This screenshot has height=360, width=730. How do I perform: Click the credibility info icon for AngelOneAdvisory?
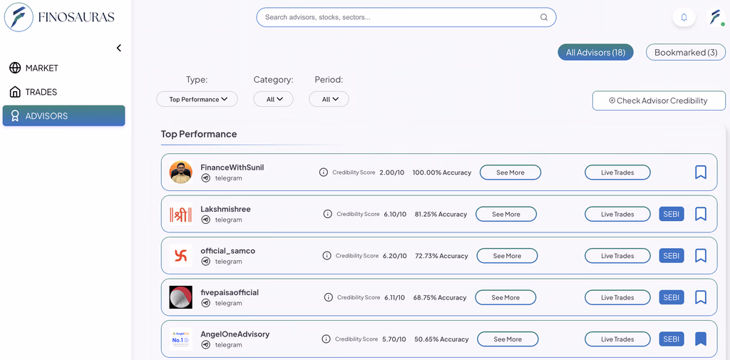coord(327,339)
